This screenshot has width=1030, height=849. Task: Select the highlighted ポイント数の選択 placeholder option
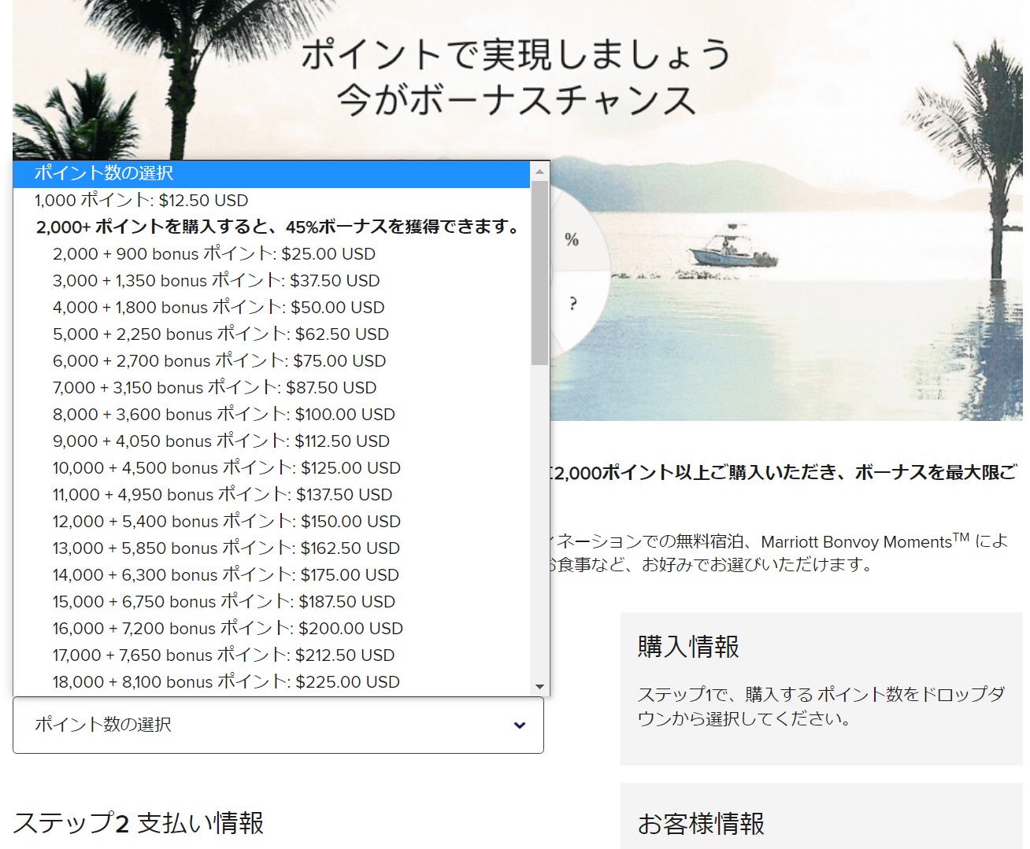(272, 173)
